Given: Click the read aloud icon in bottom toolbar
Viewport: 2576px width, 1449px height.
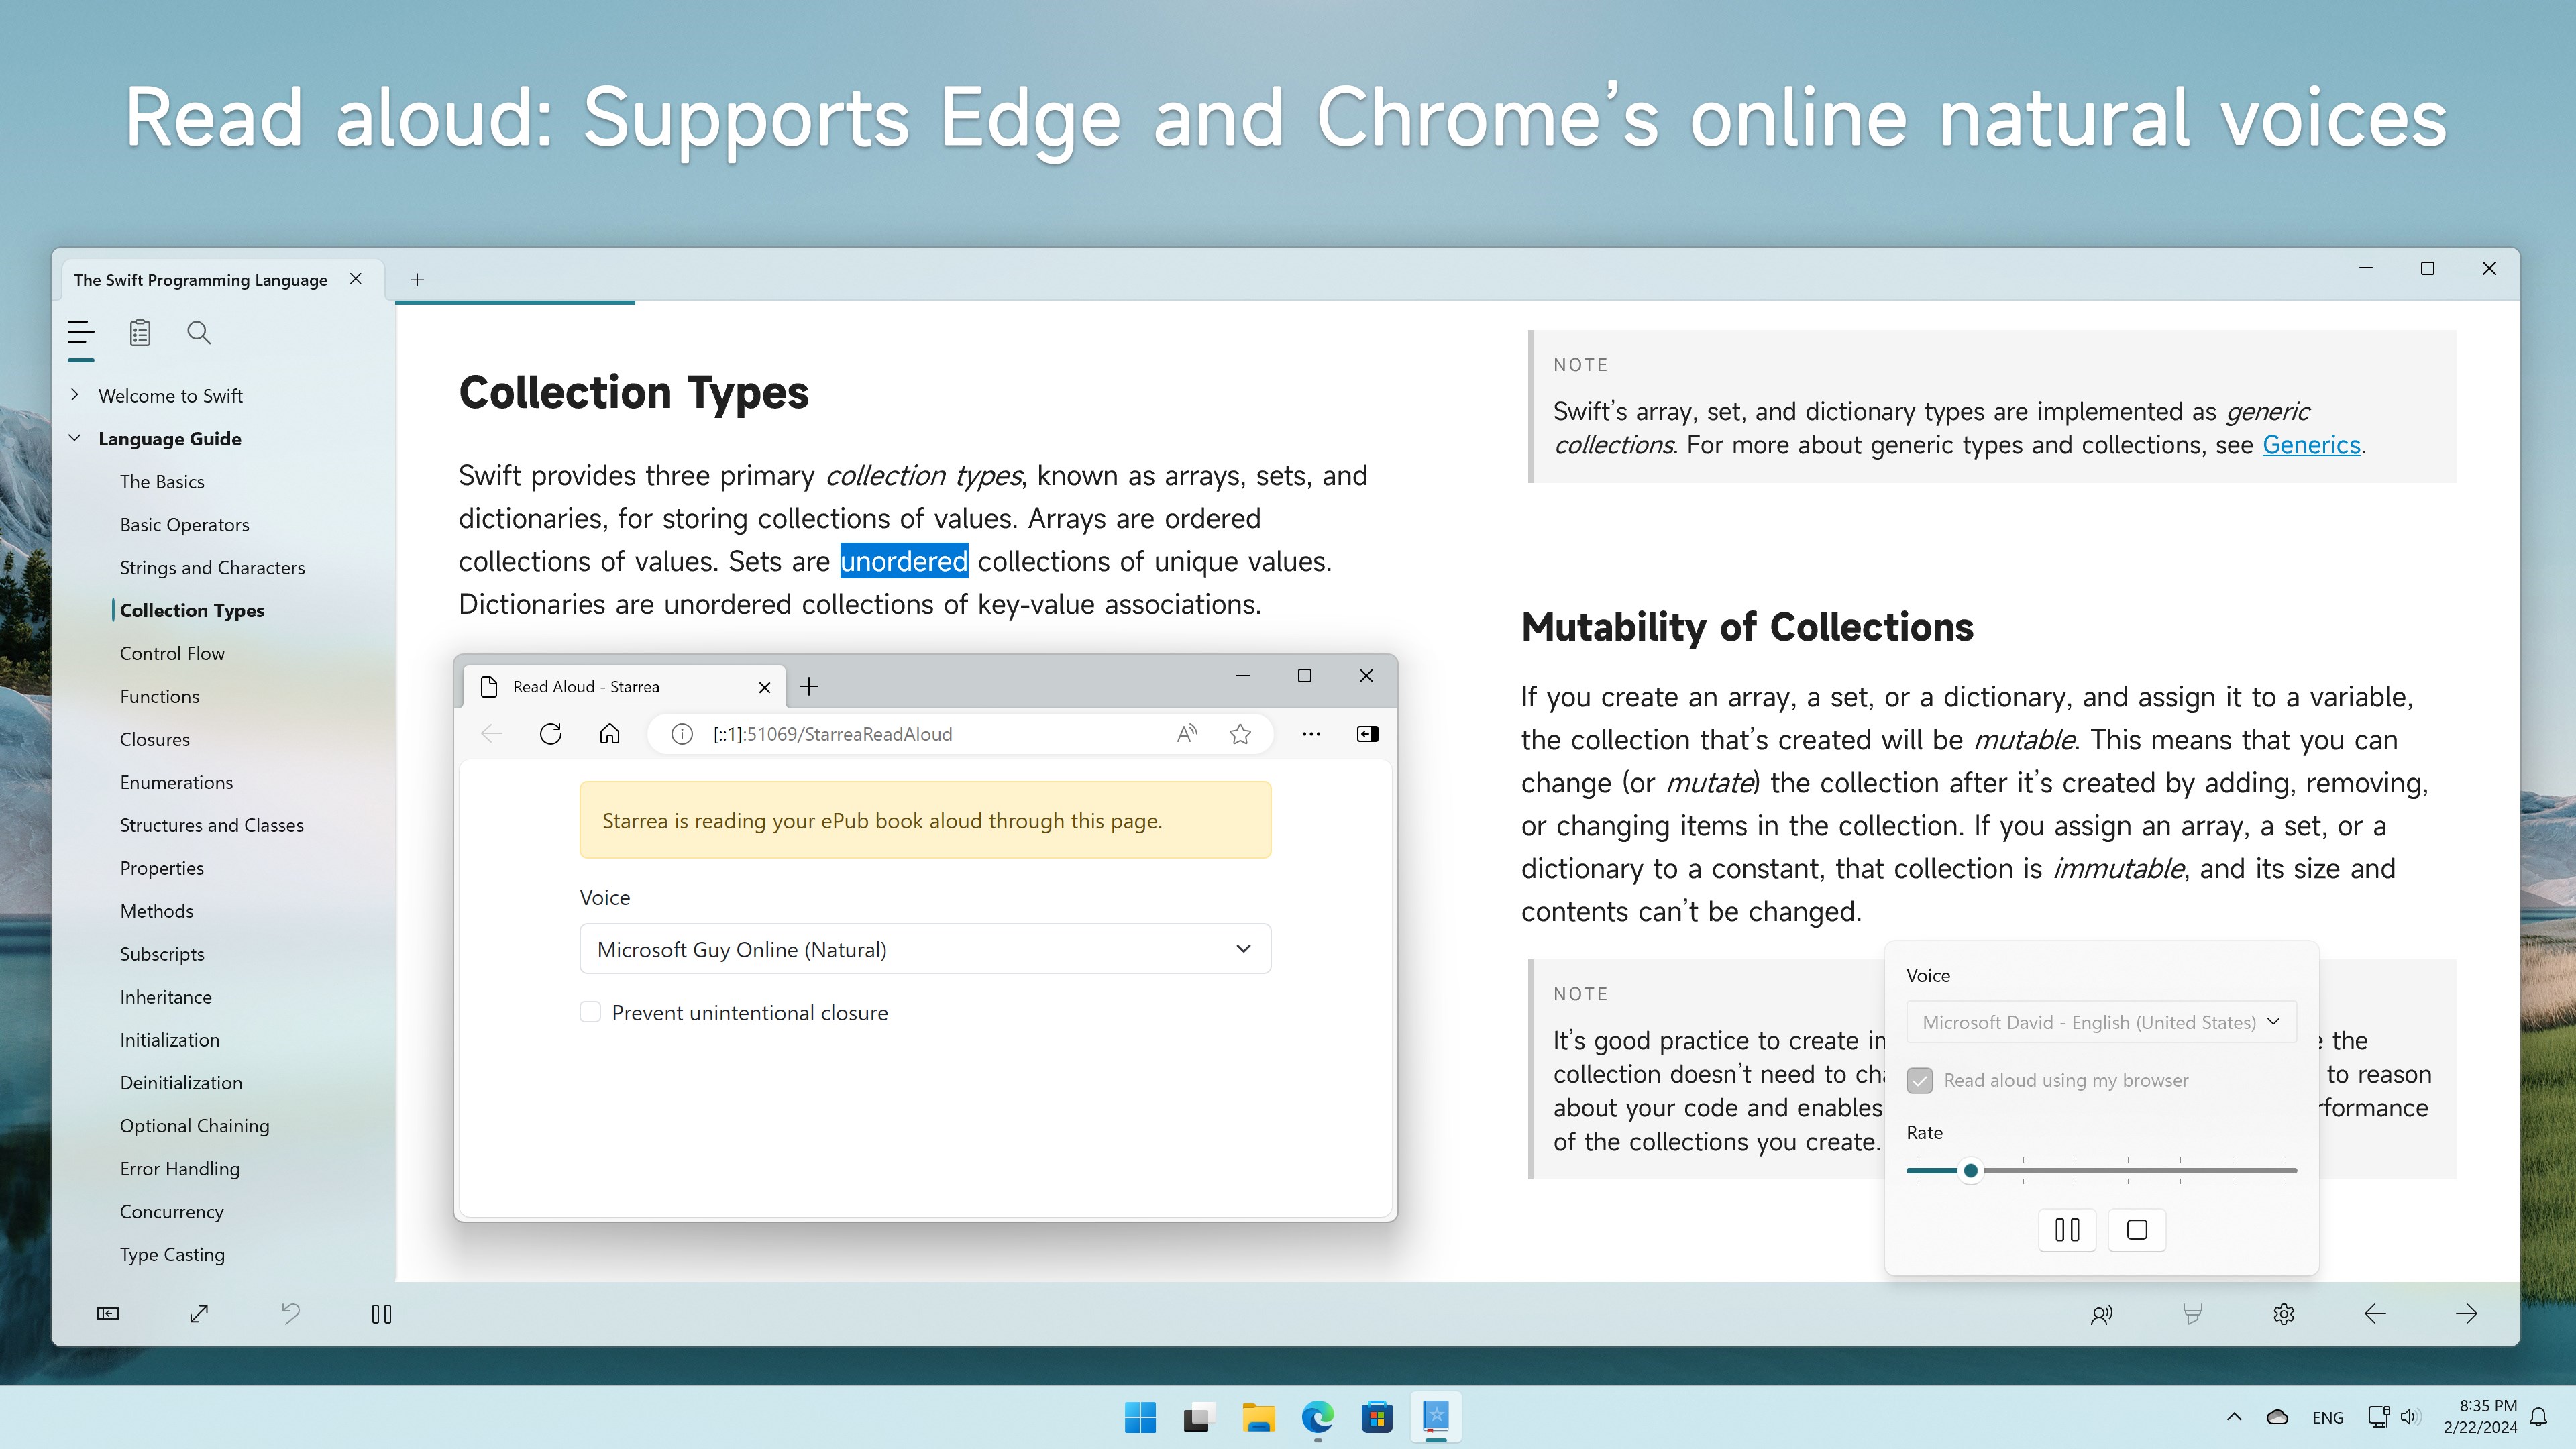Looking at the screenshot, I should 2101,1314.
